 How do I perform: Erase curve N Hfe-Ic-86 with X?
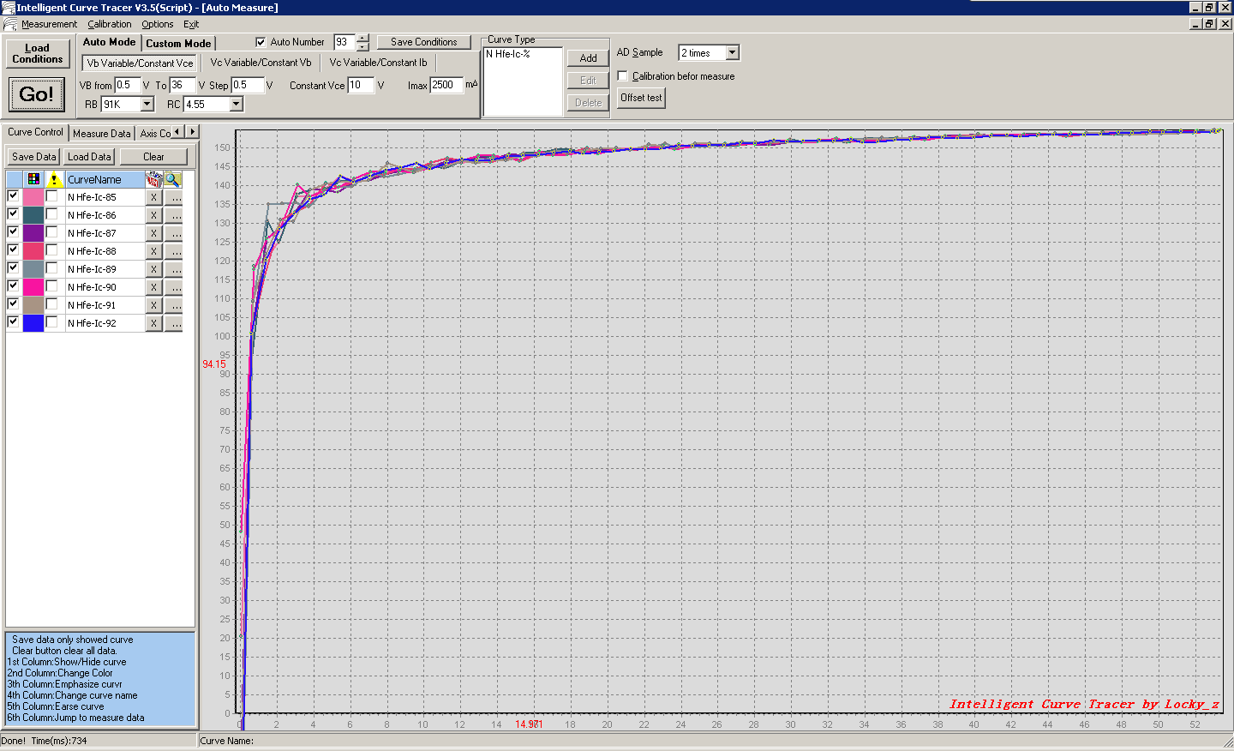pyautogui.click(x=153, y=215)
